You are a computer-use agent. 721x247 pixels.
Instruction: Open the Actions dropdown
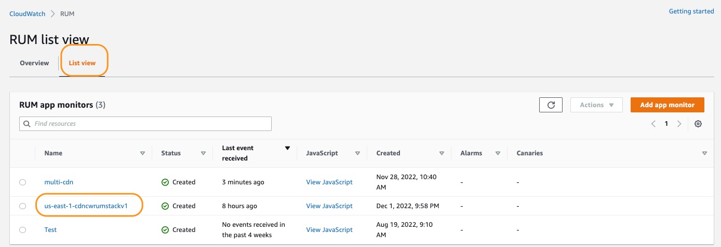597,105
